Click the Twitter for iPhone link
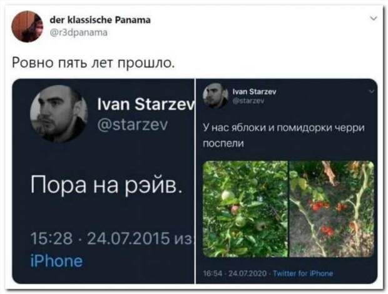This screenshot has width=388, height=294. (x=303, y=273)
